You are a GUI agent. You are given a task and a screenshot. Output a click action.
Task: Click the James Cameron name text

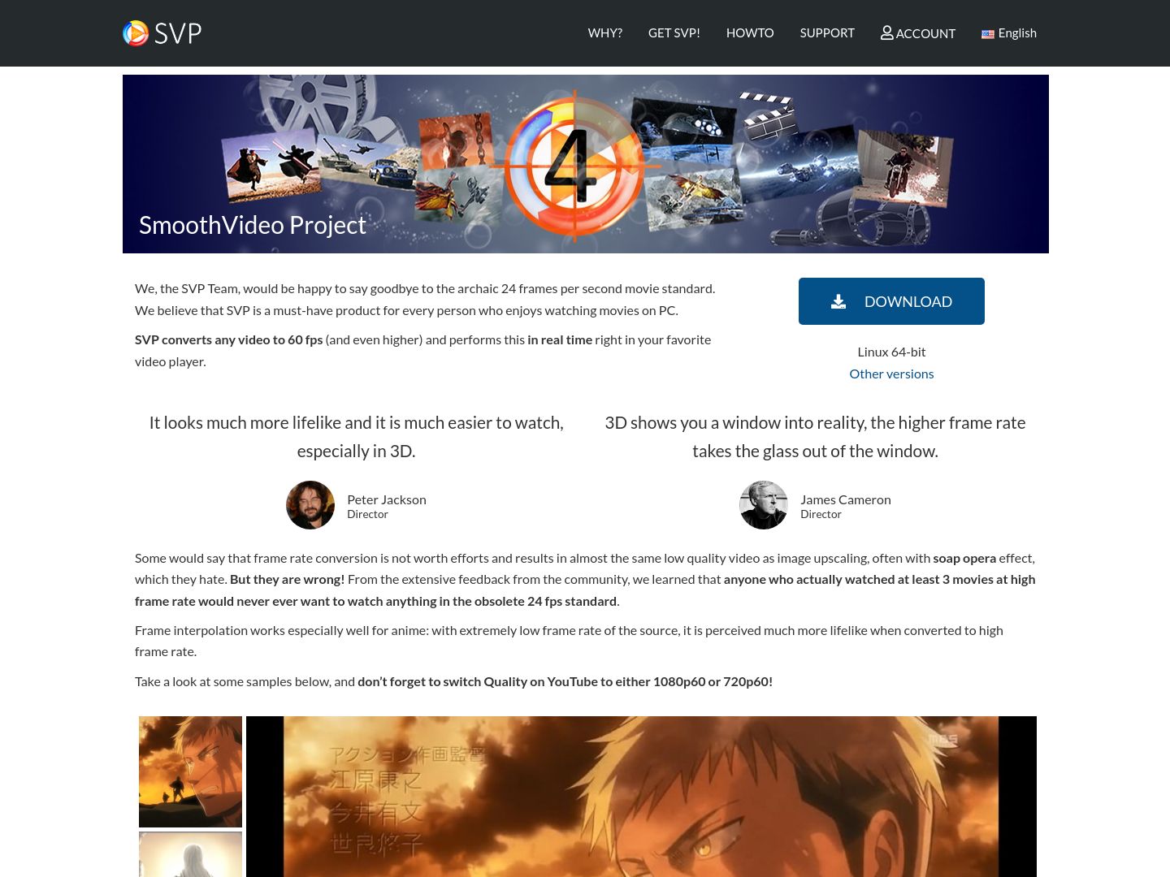click(x=846, y=499)
